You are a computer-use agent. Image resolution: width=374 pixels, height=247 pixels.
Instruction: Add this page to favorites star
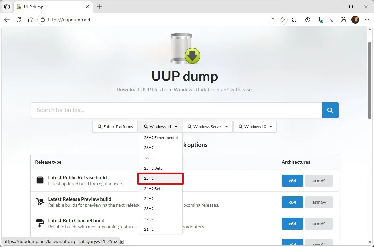282,20
